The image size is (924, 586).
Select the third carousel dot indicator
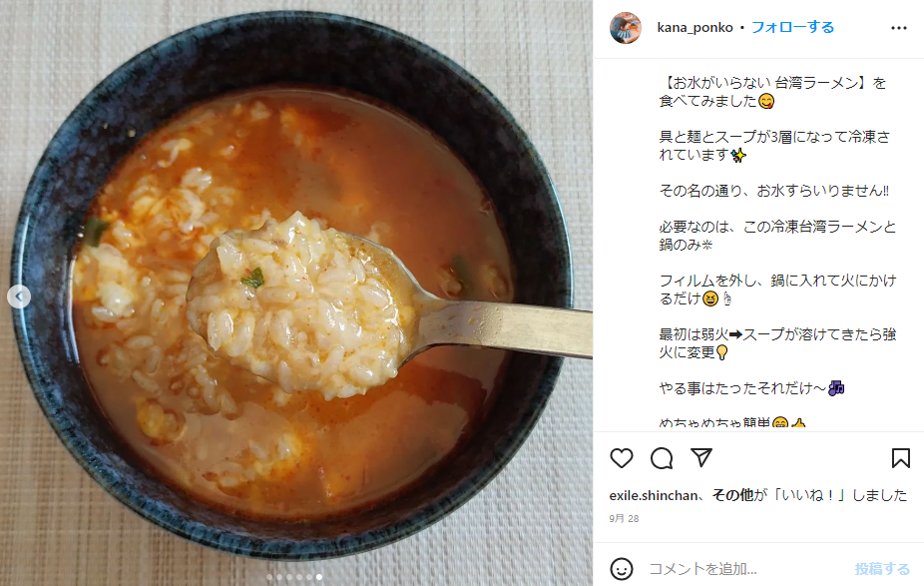289,577
